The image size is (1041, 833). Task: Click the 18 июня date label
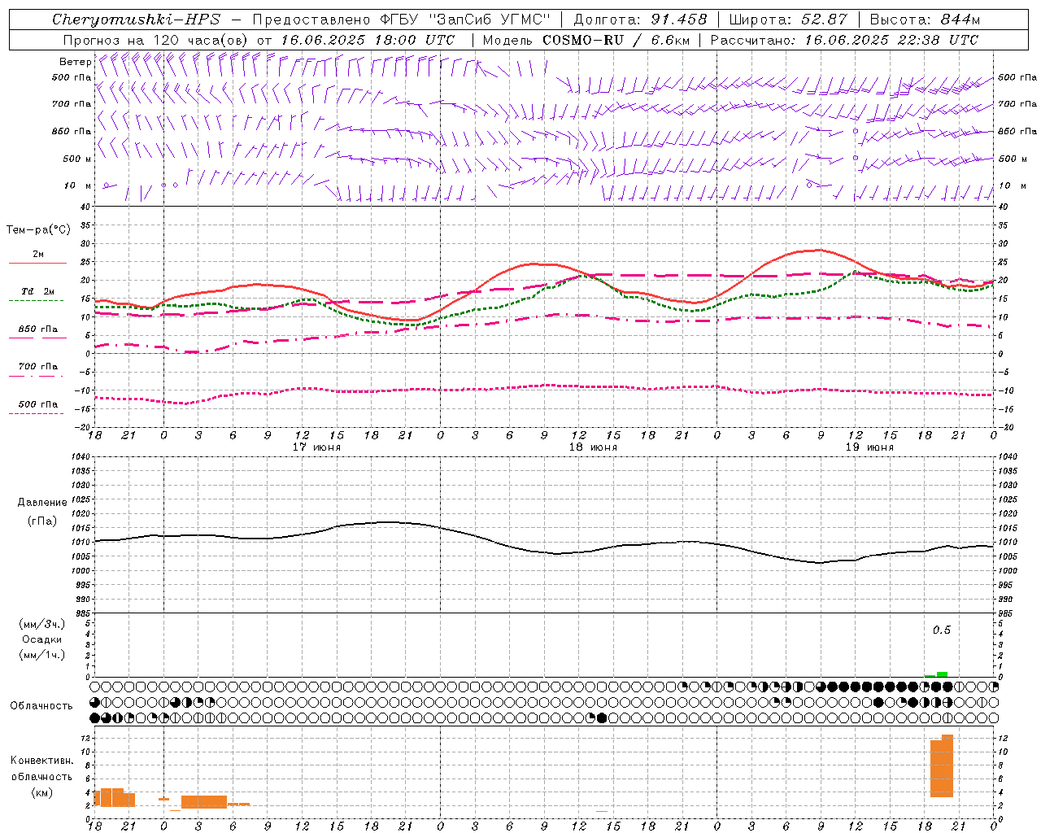[593, 447]
